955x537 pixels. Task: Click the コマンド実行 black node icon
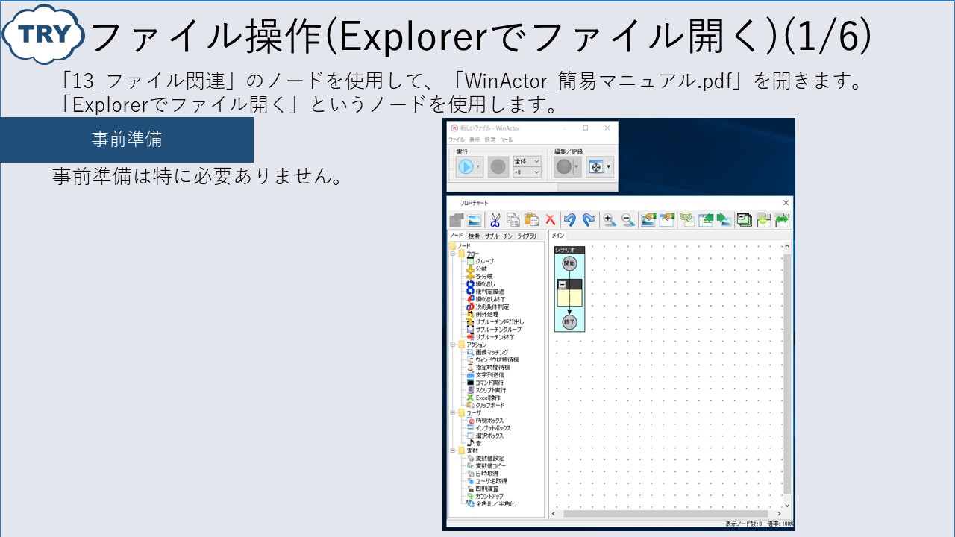point(470,383)
